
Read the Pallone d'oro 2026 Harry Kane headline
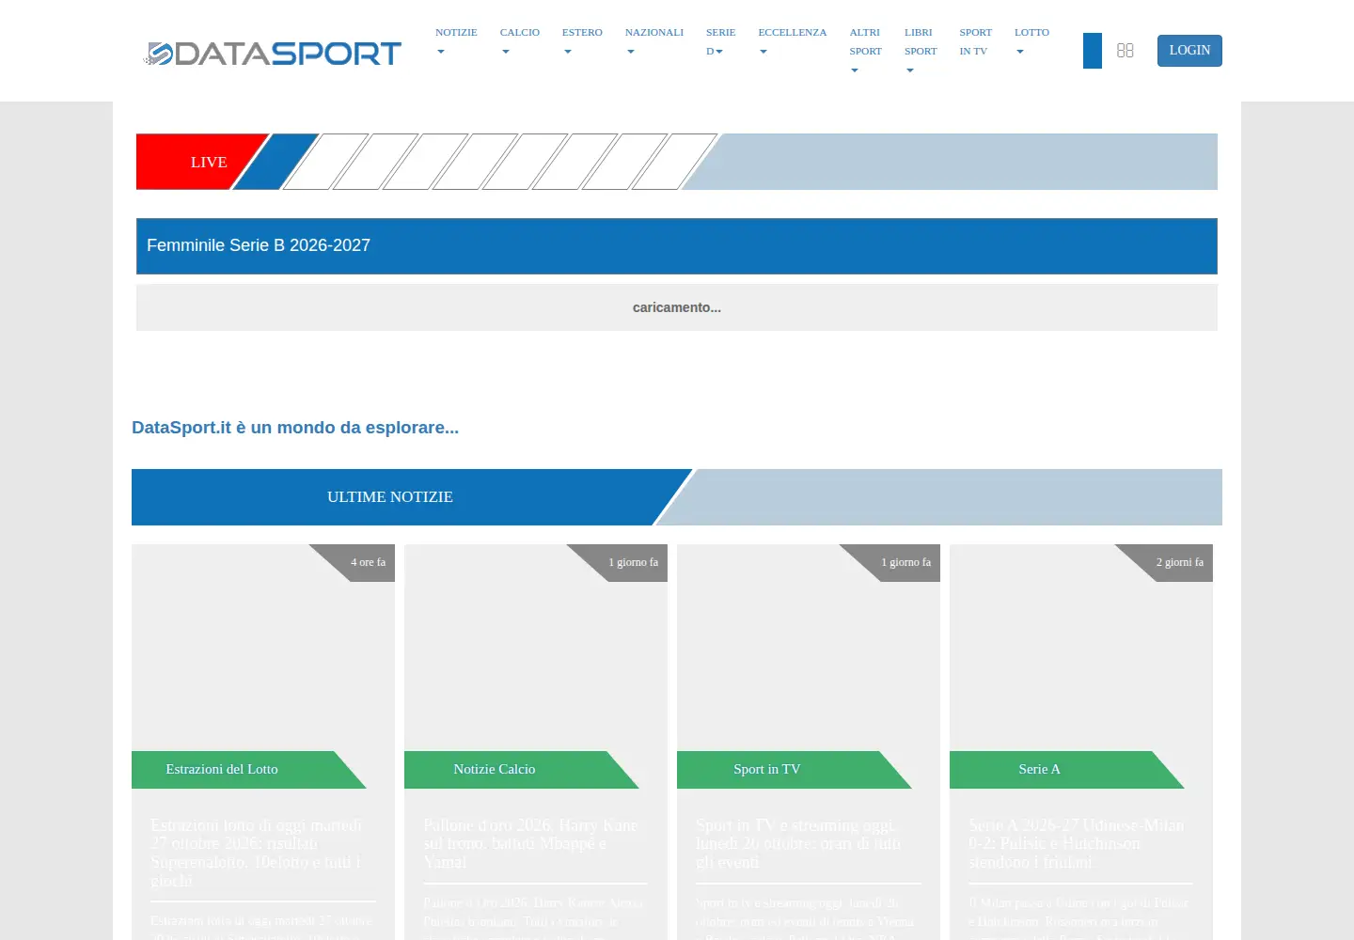click(x=530, y=843)
